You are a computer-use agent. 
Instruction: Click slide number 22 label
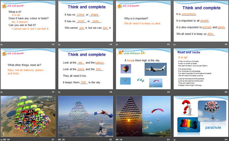pos(111,140)
